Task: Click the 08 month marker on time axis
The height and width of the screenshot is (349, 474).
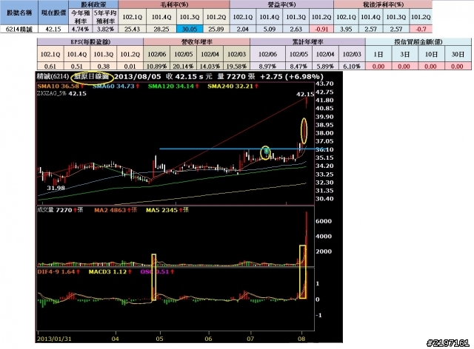Action: point(301,339)
